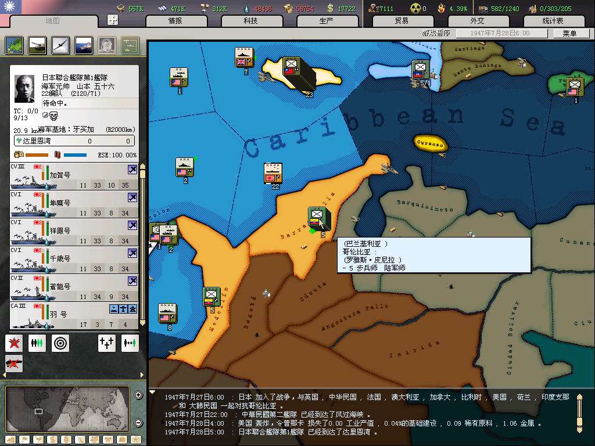Select the 羽号 cruiser row
The width and height of the screenshot is (595, 446).
pyautogui.click(x=74, y=315)
